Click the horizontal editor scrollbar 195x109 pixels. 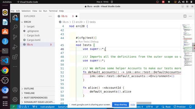pos(144,103)
